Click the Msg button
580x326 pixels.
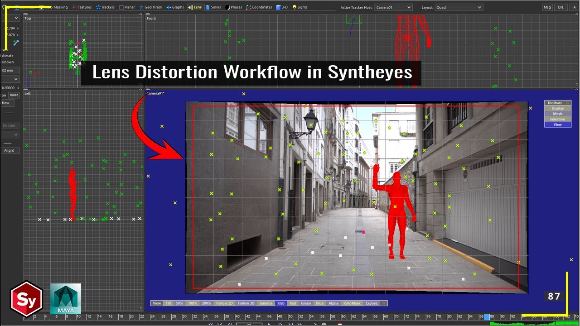point(547,7)
